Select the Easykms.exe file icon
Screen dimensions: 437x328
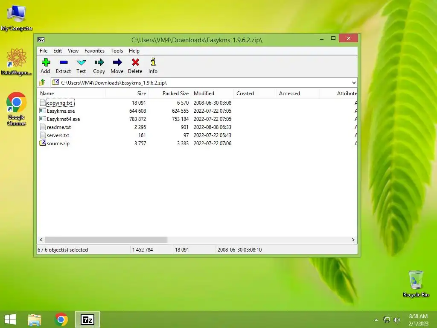coord(43,111)
